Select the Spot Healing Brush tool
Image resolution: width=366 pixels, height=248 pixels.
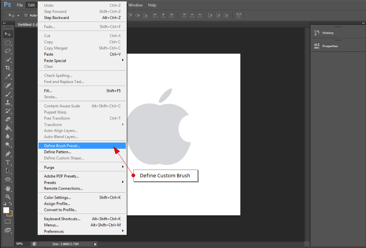(8, 86)
